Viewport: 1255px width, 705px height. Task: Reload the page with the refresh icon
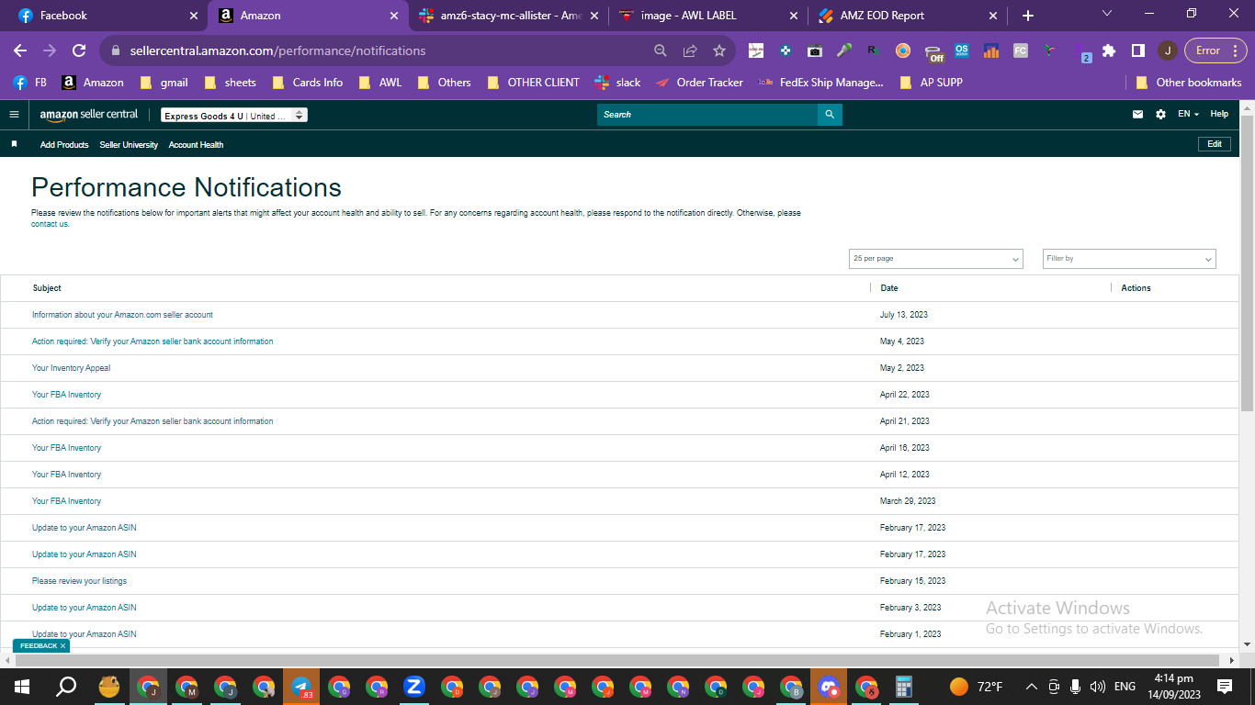[79, 50]
